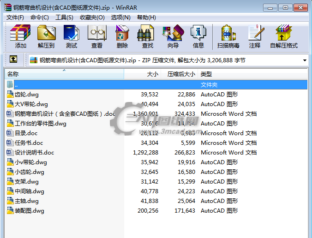Click packed size value 22,886
The height and width of the screenshot is (238, 312).
186,94
